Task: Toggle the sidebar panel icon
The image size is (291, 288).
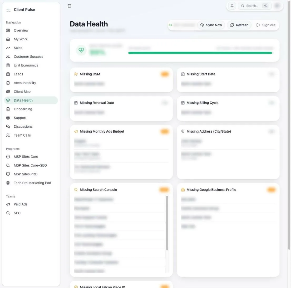Action: pos(70,6)
